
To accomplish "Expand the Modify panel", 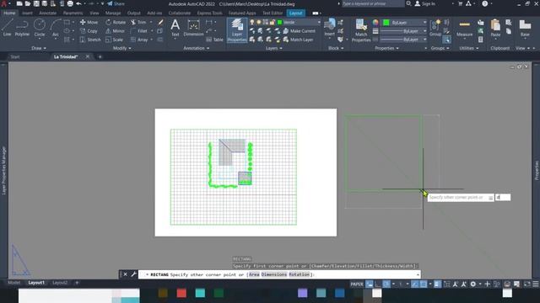I will (121, 48).
